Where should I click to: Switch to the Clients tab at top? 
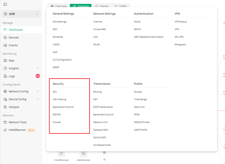101,6
